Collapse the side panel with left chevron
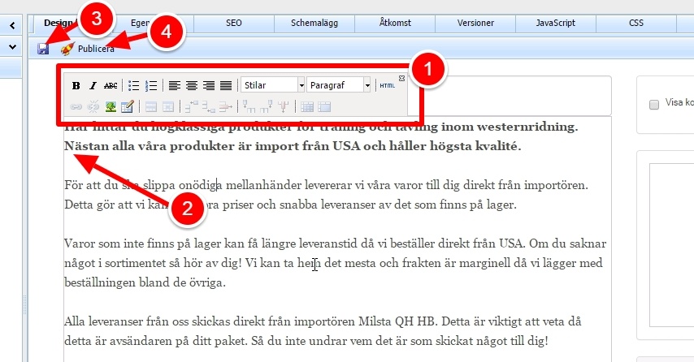The image size is (694, 362). [12, 26]
